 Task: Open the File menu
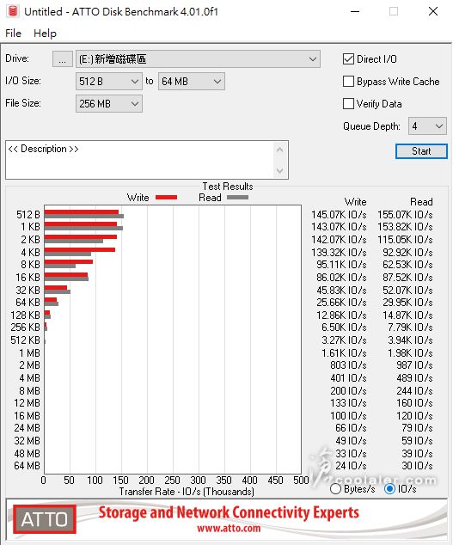[x=13, y=34]
